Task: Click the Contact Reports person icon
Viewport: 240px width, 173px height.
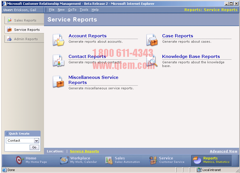Action: (x=58, y=60)
